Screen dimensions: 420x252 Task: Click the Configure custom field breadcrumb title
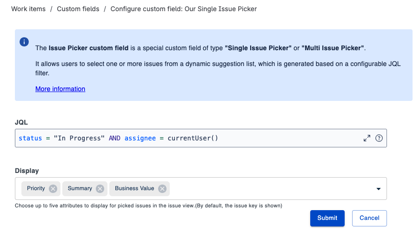point(183,9)
